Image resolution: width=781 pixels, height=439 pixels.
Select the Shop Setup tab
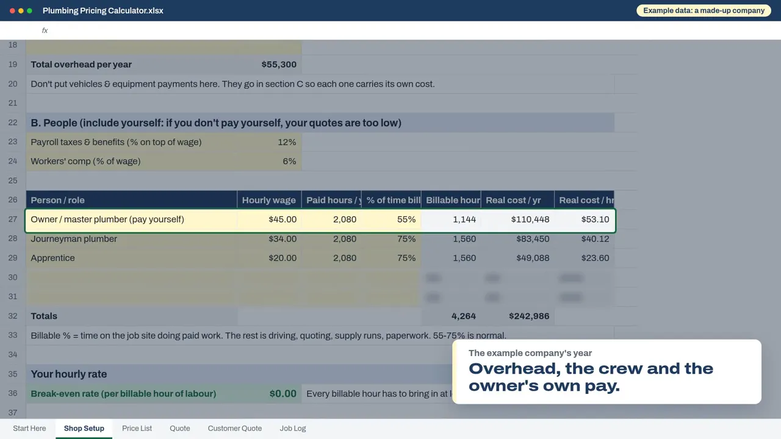[84, 429]
